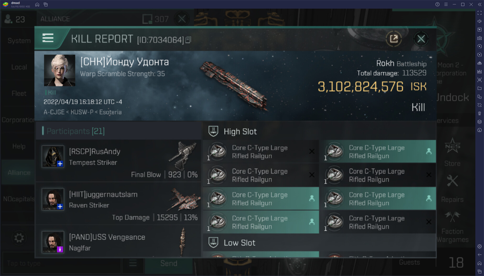The image size is (484, 276).
Task: Copy the kill report ID
Action: (188, 40)
